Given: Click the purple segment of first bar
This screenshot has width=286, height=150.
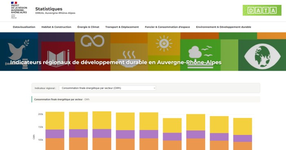Looking at the screenshot, I should (55, 134).
